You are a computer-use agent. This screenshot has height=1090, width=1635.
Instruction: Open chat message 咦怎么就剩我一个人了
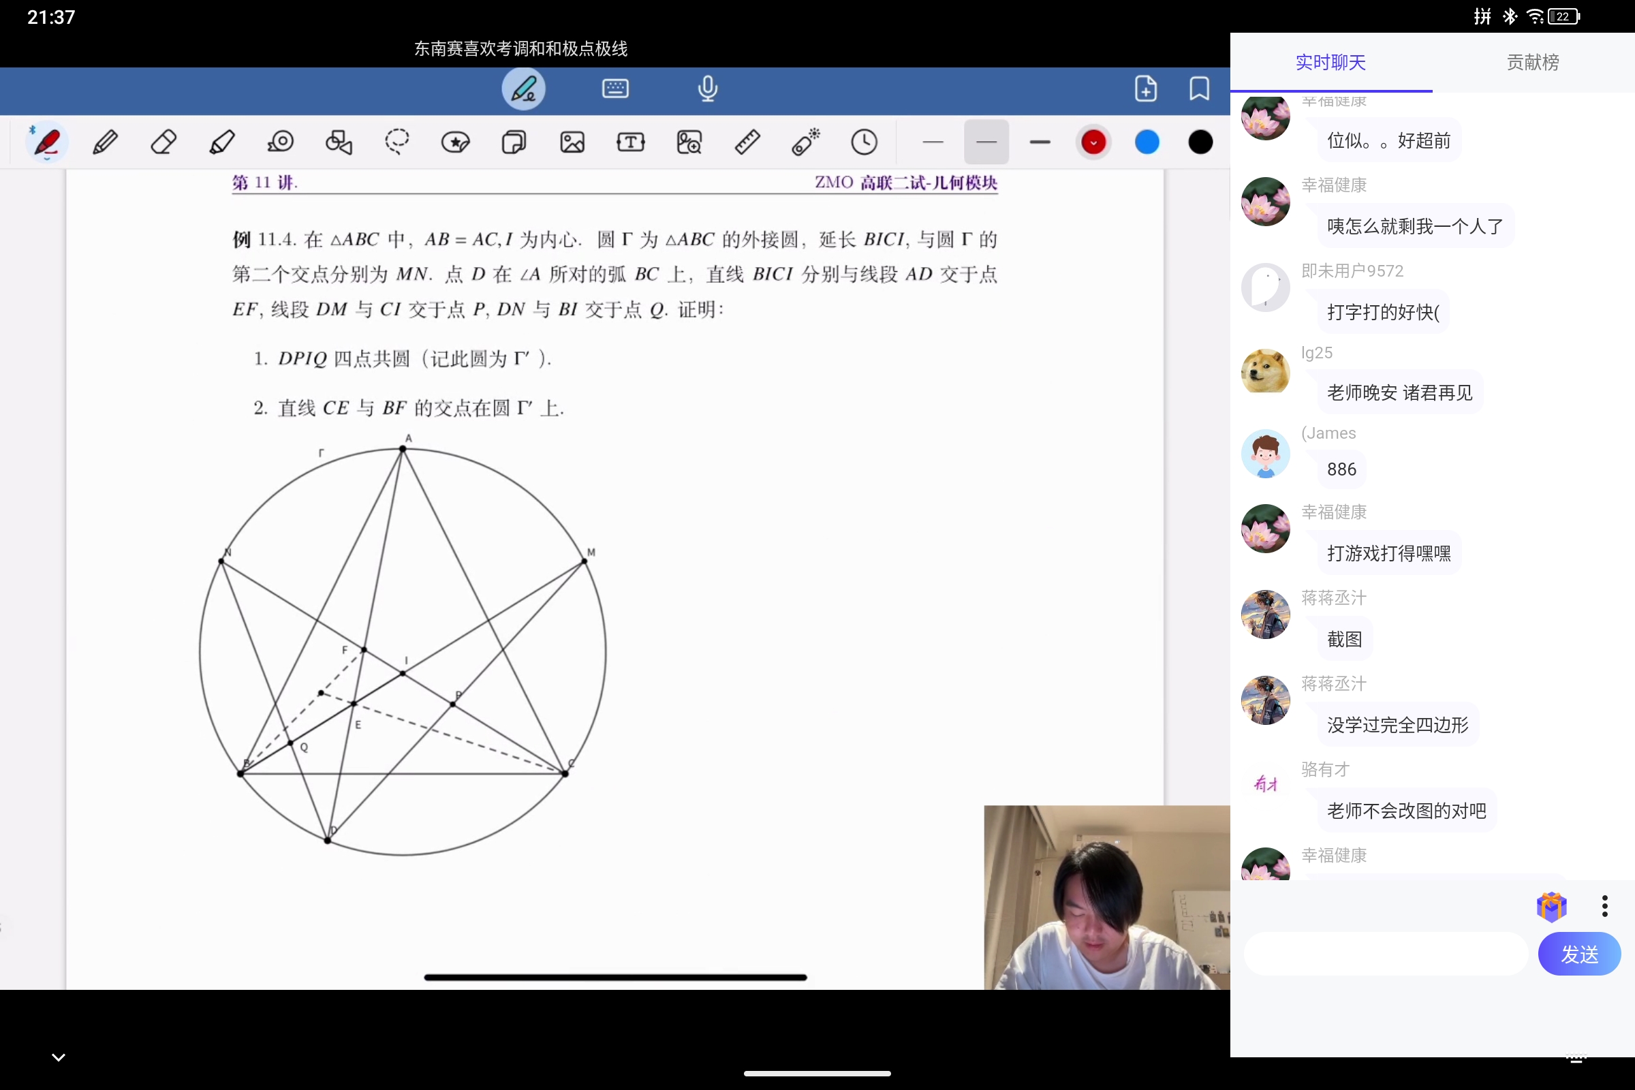(x=1415, y=227)
